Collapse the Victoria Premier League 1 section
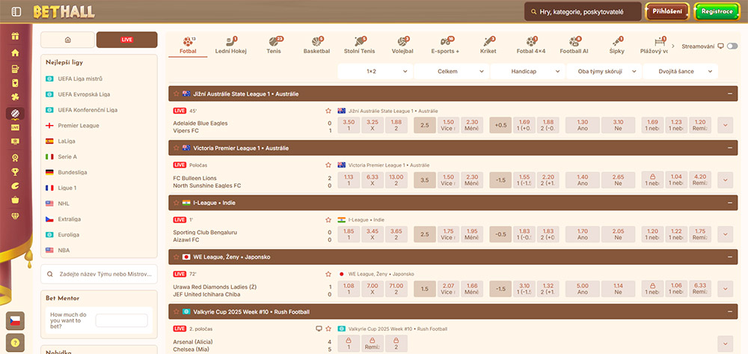The image size is (748, 354). click(x=729, y=148)
